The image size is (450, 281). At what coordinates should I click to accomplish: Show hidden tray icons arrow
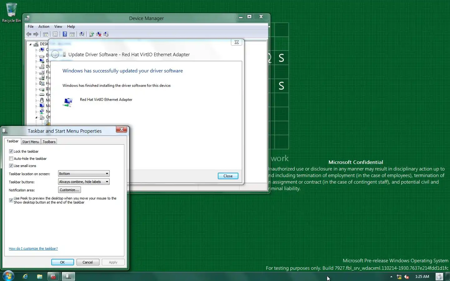(391, 277)
